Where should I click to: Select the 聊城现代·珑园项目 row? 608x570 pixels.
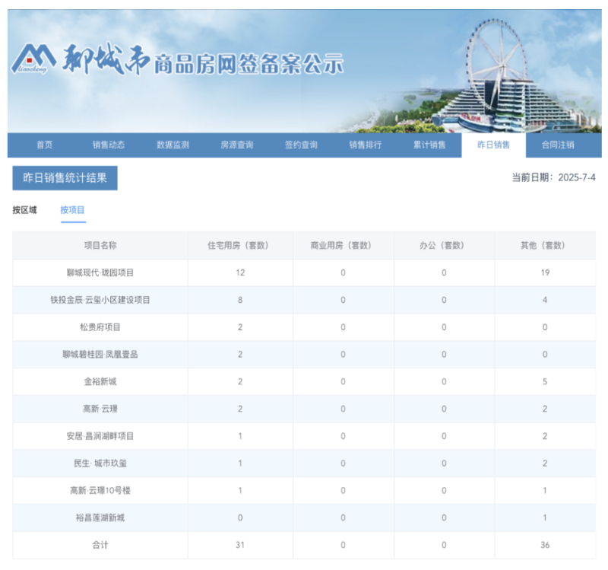(99, 273)
